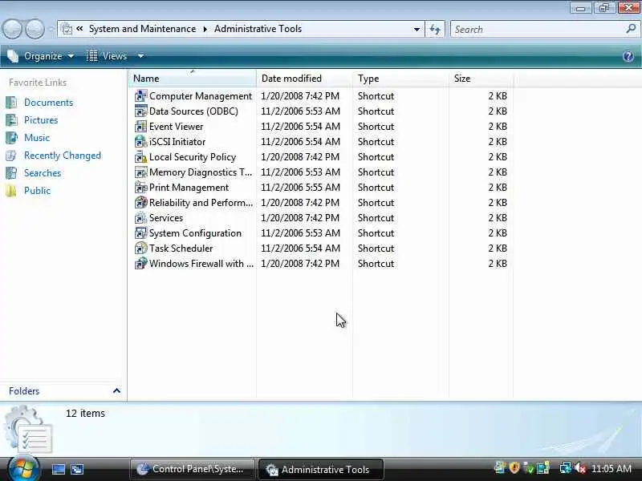The image size is (642, 481).
Task: Open the recent pages dropdown beside navigation arrows
Action: coord(51,30)
